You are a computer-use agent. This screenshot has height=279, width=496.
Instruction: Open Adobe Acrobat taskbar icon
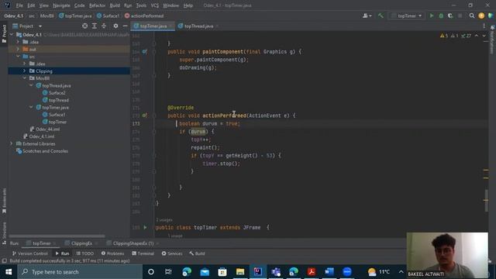312,272
